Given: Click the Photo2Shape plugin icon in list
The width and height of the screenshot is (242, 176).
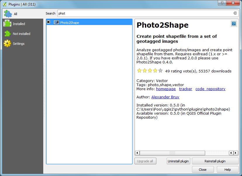Looking at the screenshot, I should pos(56,22).
